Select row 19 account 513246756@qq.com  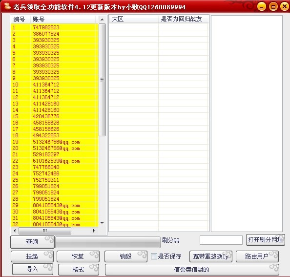coord(55,142)
